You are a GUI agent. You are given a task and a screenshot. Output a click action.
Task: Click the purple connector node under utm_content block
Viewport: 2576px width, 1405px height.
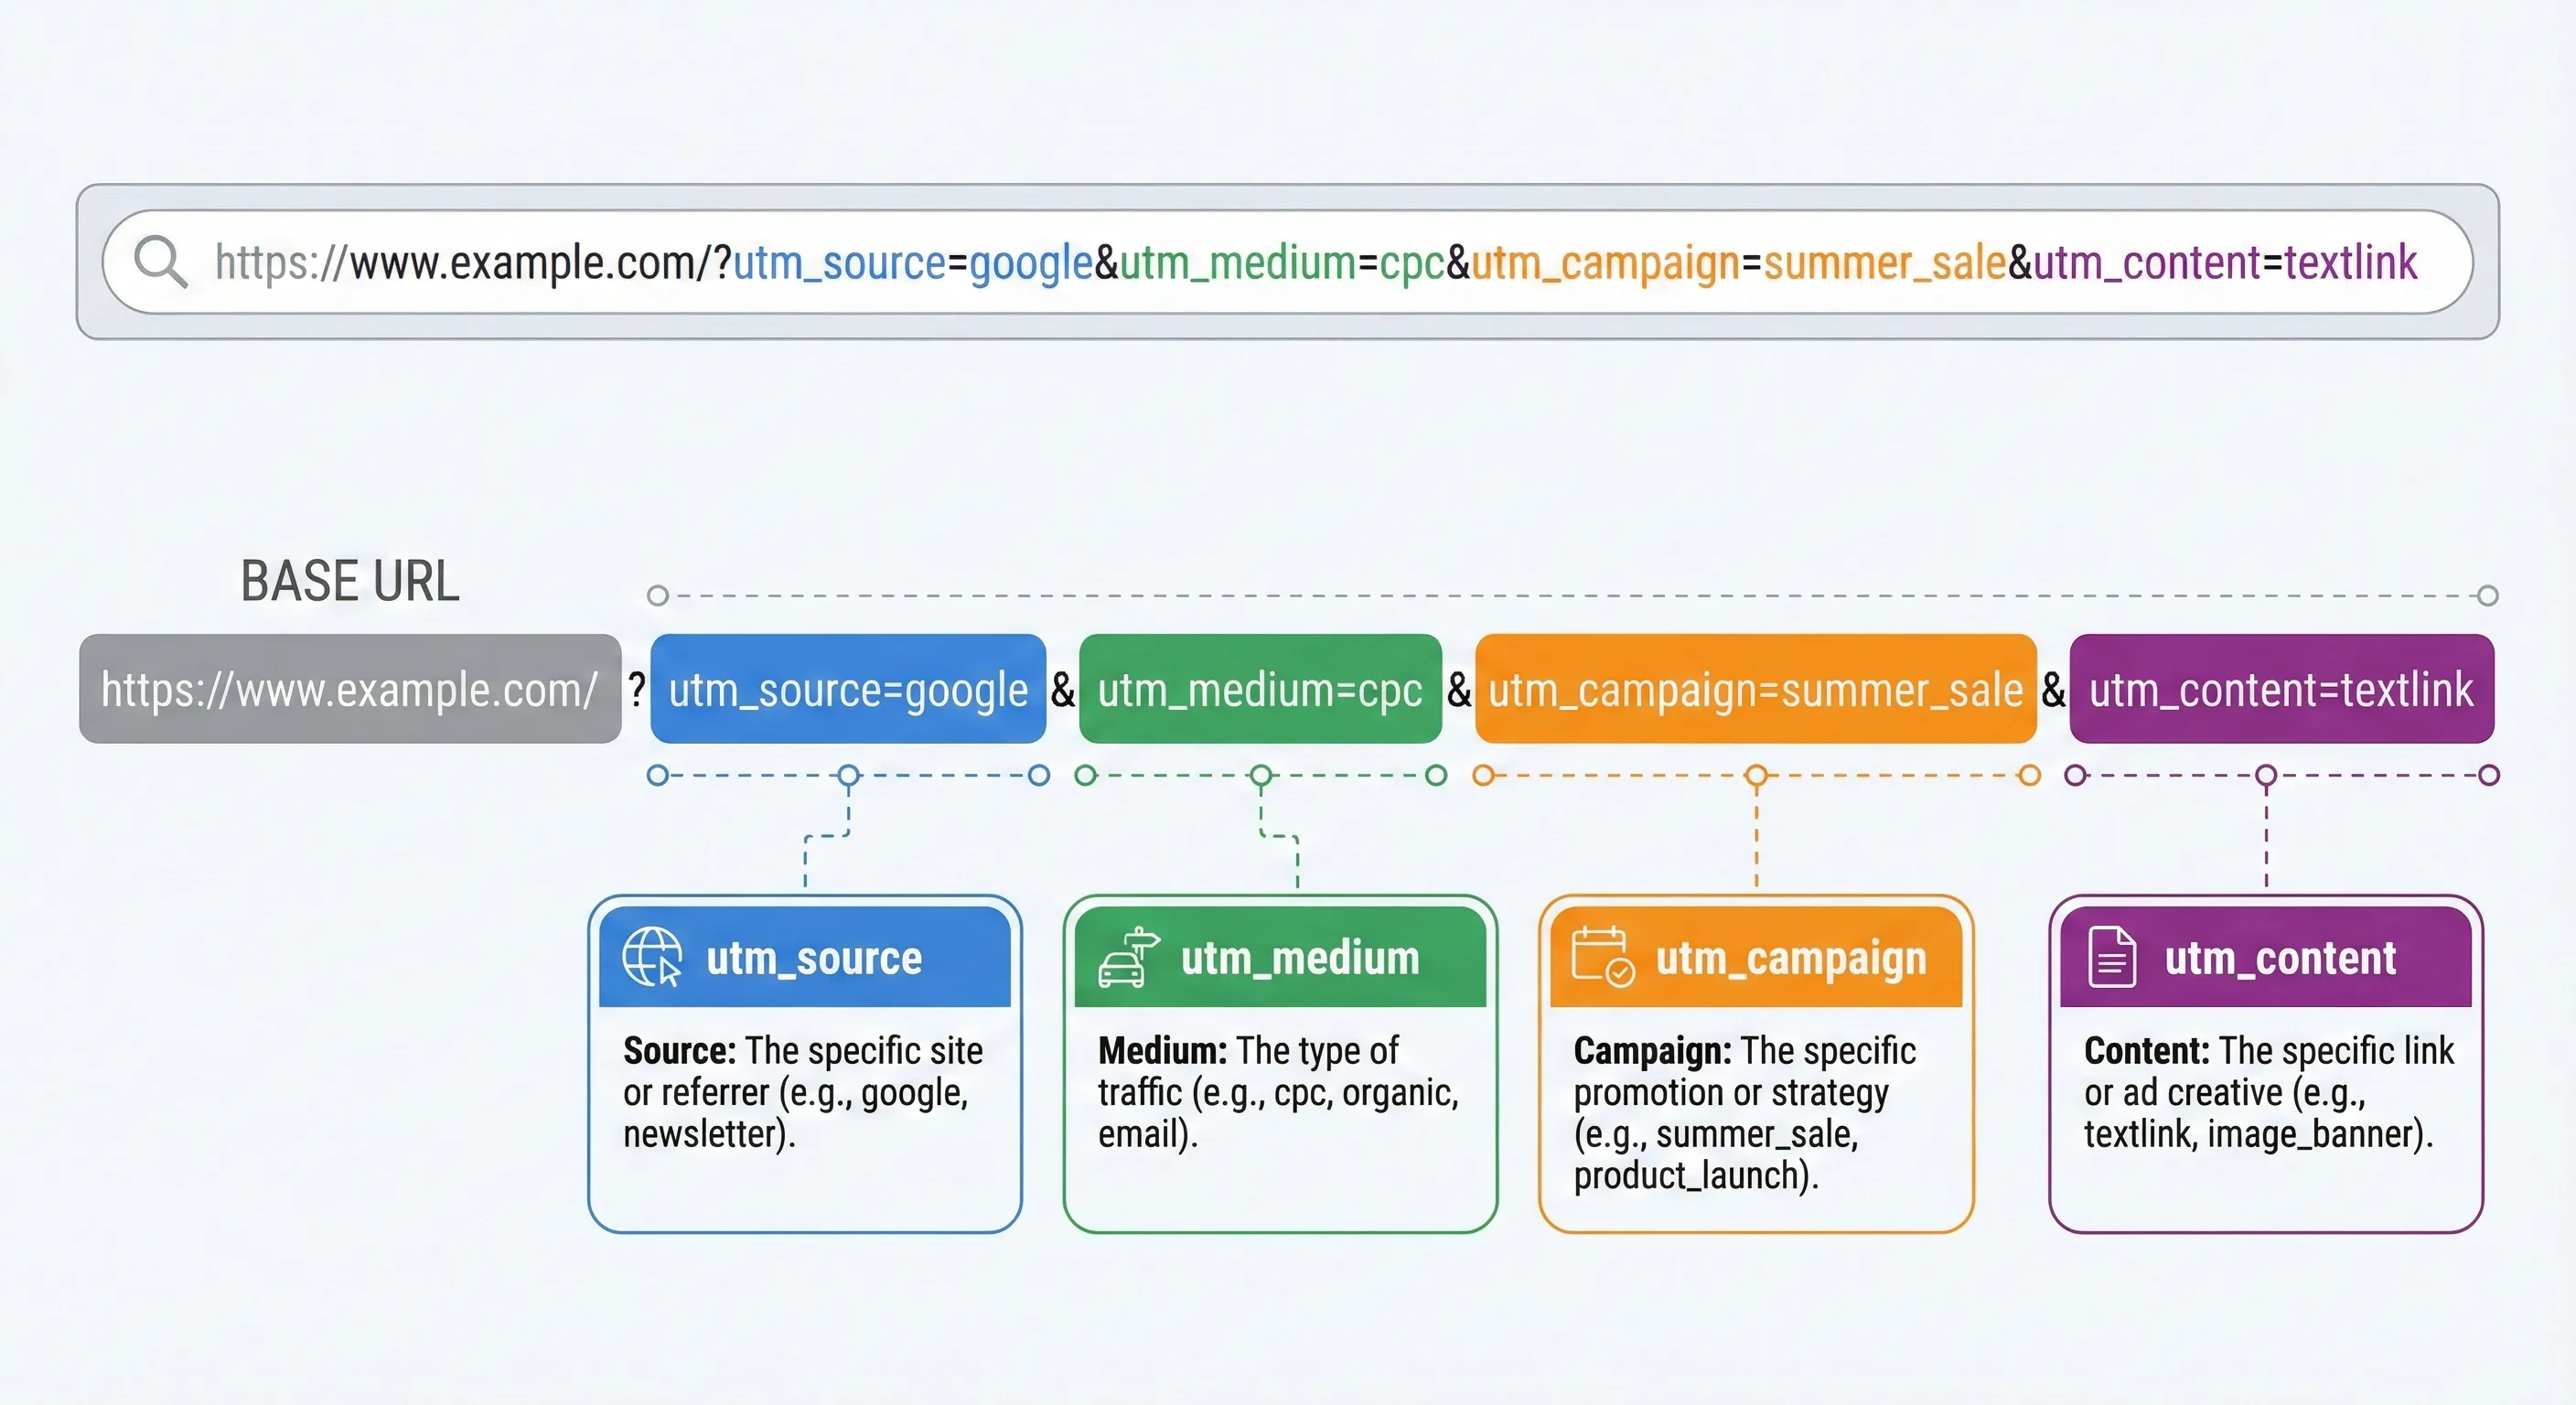point(2266,775)
